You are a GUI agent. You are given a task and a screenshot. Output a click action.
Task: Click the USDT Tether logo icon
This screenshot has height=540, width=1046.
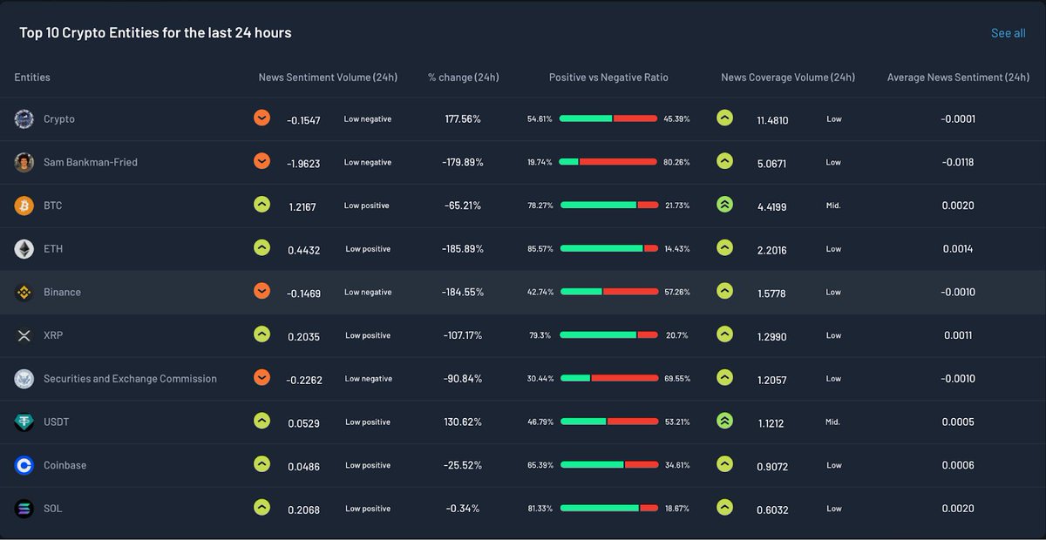[x=24, y=422]
